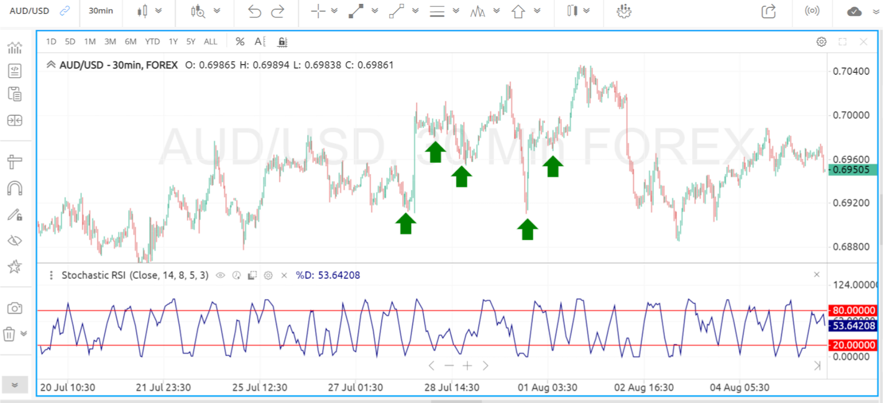This screenshot has width=883, height=403.
Task: Open the candlestick chart type selector
Action: 142,11
